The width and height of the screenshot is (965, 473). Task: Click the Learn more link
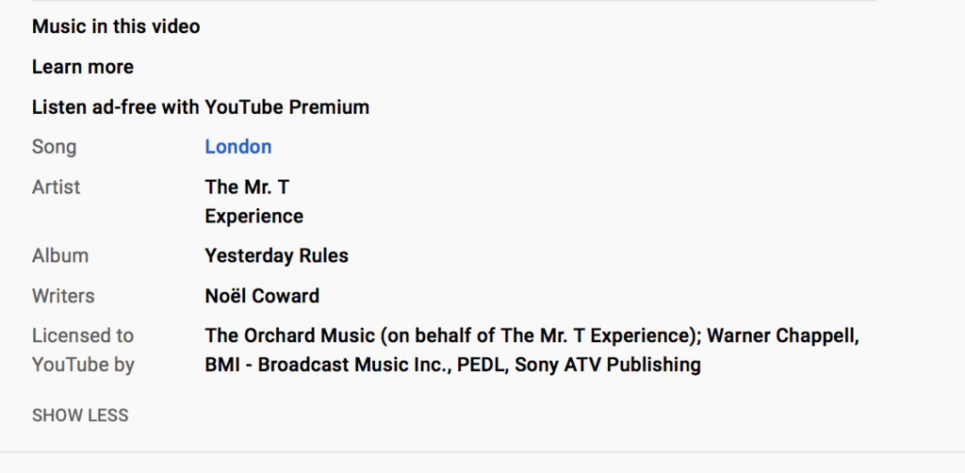83,67
